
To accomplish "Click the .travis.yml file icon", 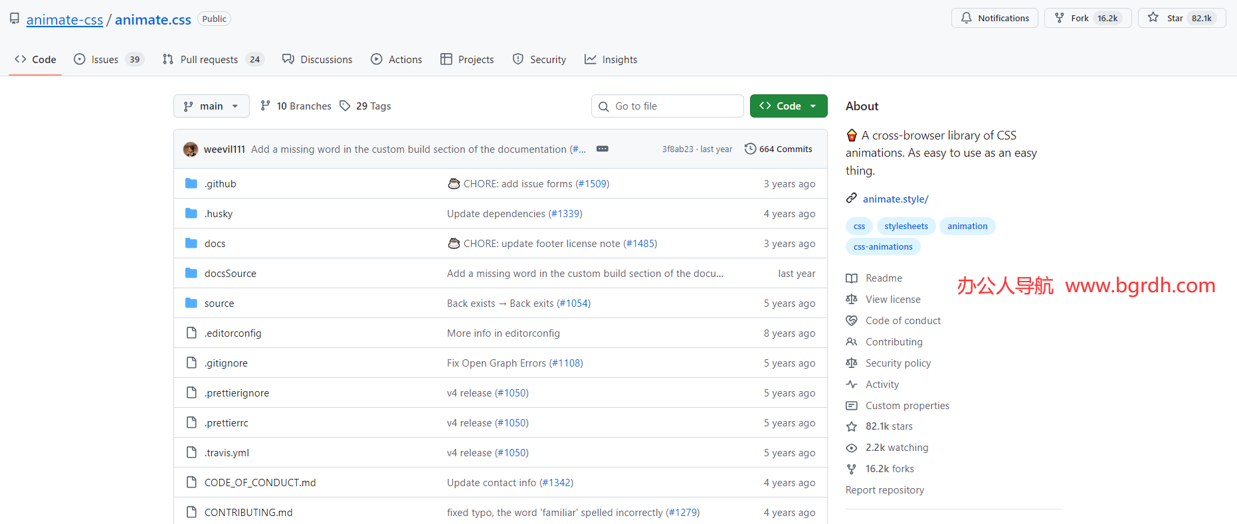I will (191, 452).
